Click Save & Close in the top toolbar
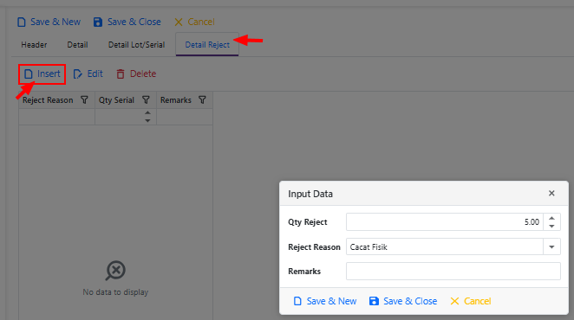The image size is (574, 320). [x=127, y=22]
